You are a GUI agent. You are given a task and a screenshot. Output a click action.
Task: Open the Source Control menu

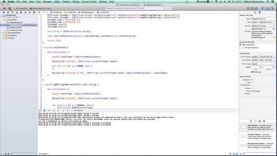click(x=89, y=2)
